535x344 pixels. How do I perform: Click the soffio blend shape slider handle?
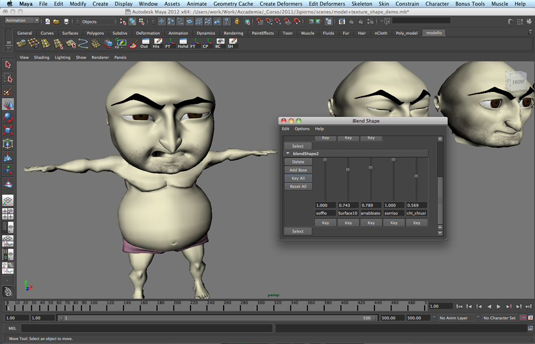click(x=325, y=159)
